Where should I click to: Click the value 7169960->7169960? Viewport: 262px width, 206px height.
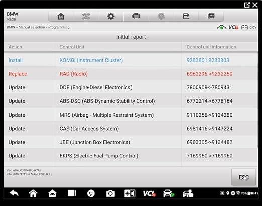209,156
